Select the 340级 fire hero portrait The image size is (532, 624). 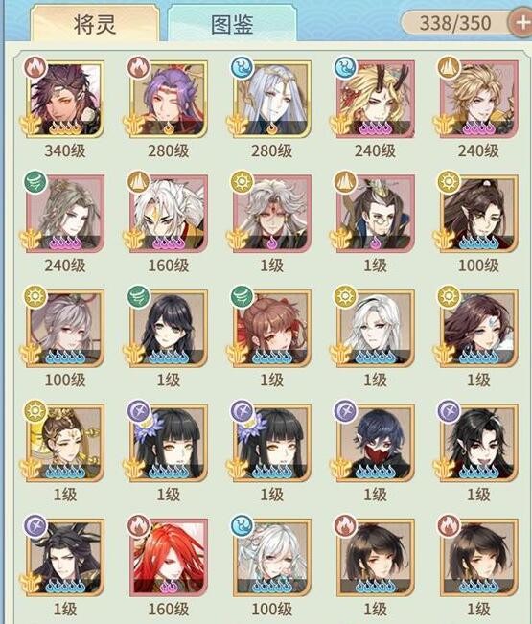tap(65, 99)
